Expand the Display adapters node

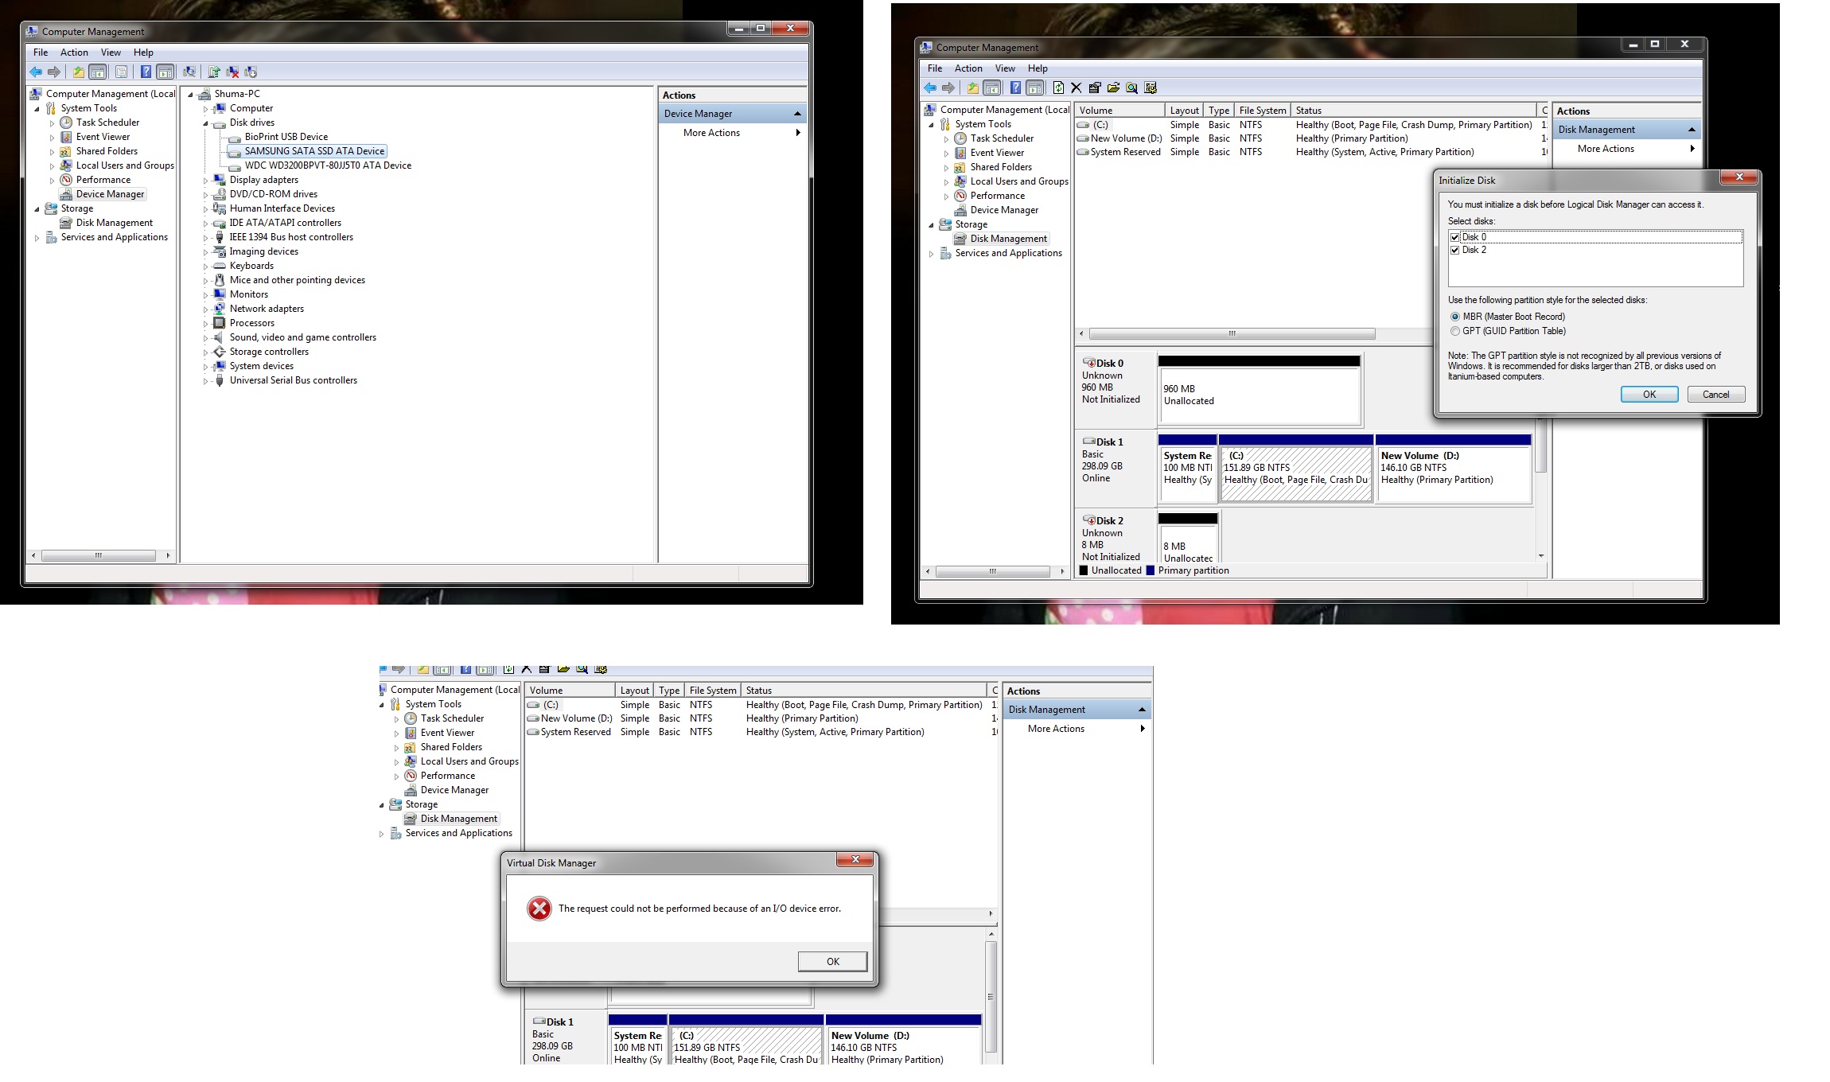pos(205,181)
